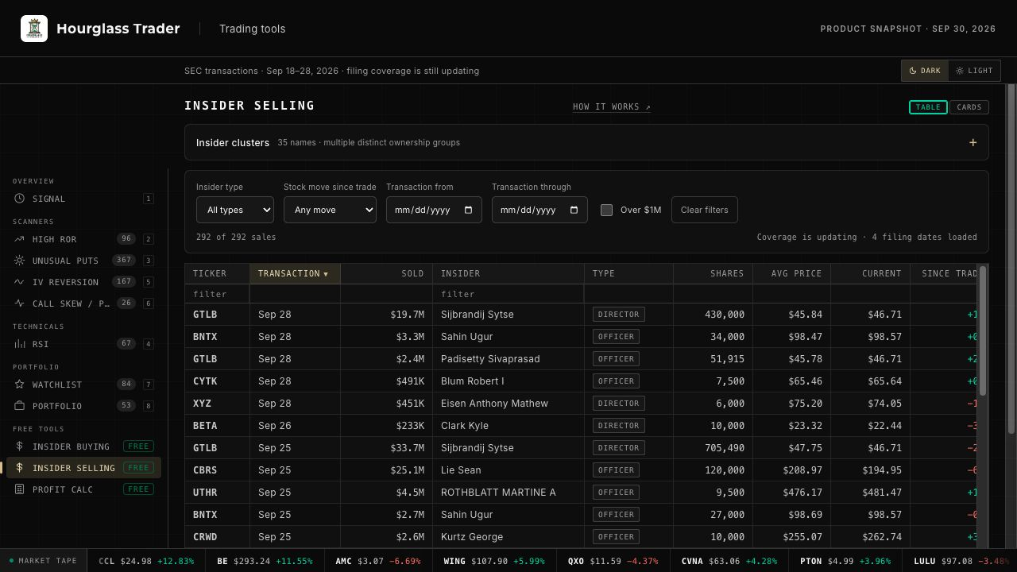The image size is (1017, 572).
Task: Click the table's vertical scrollbar thumb
Action: pyautogui.click(x=983, y=330)
